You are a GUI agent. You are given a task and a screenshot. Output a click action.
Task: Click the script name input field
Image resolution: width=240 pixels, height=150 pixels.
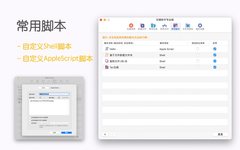54,94
